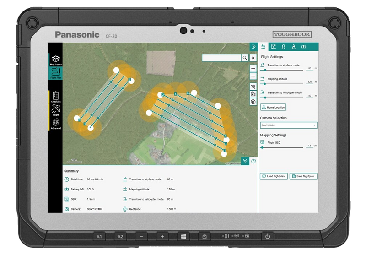Switch to the polygon area tab
Image resolution: width=366 pixels, height=255 pixels.
(273, 47)
